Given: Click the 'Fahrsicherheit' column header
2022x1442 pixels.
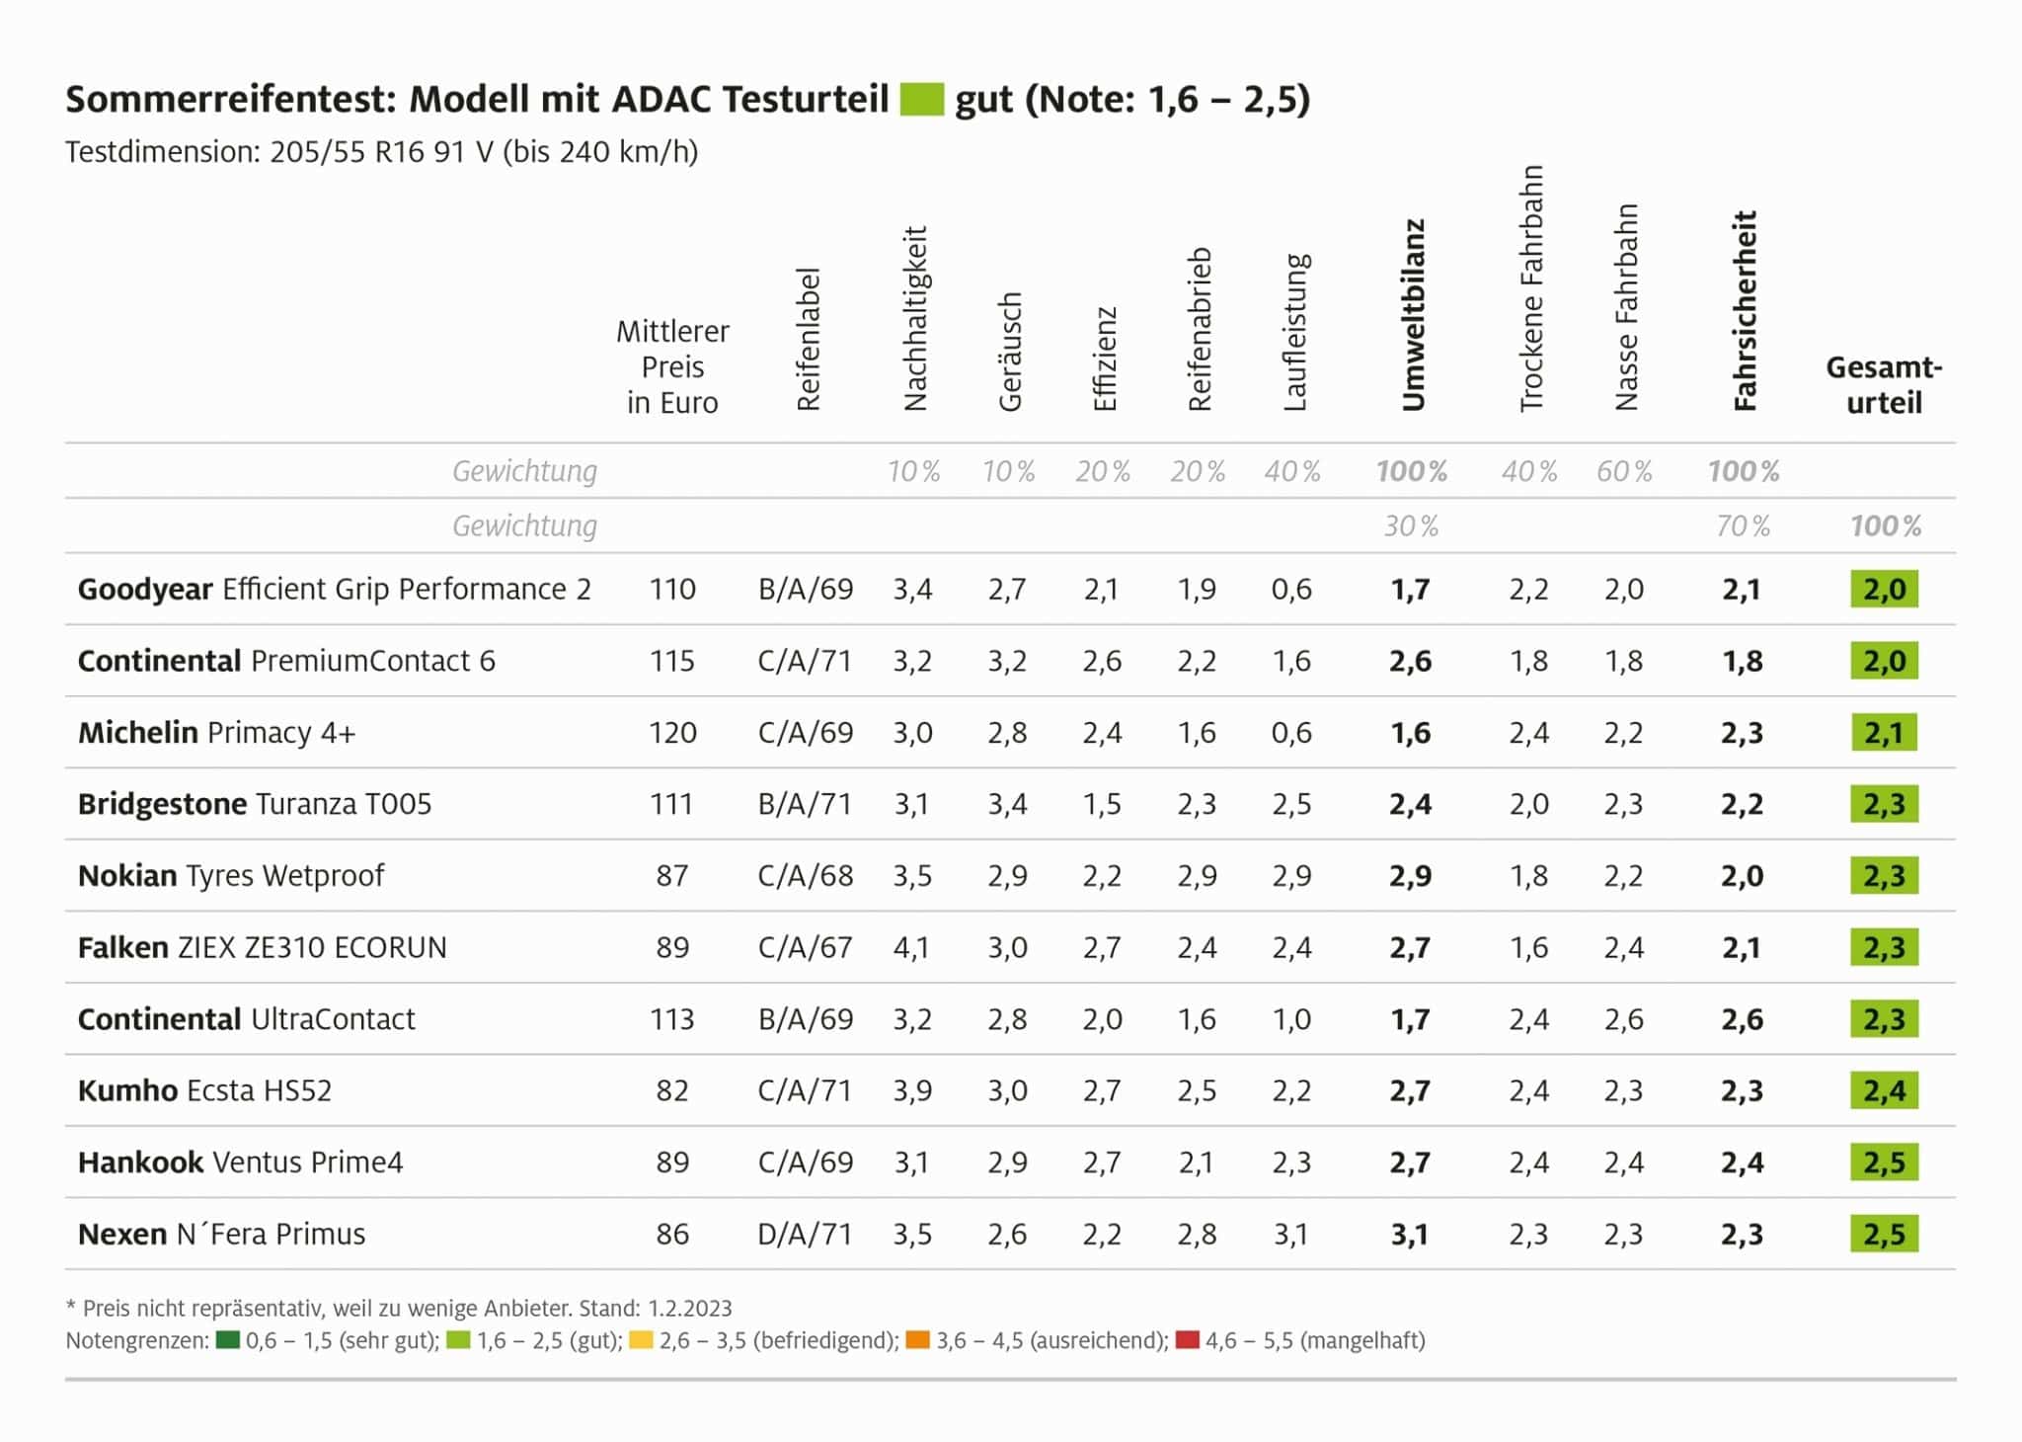Looking at the screenshot, I should (x=1745, y=310).
